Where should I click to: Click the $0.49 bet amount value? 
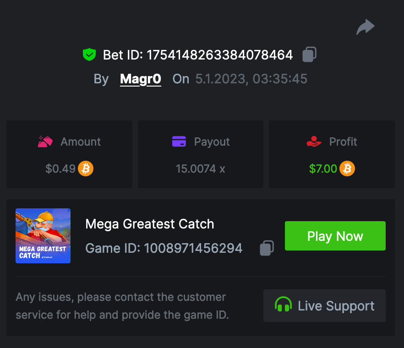click(60, 169)
